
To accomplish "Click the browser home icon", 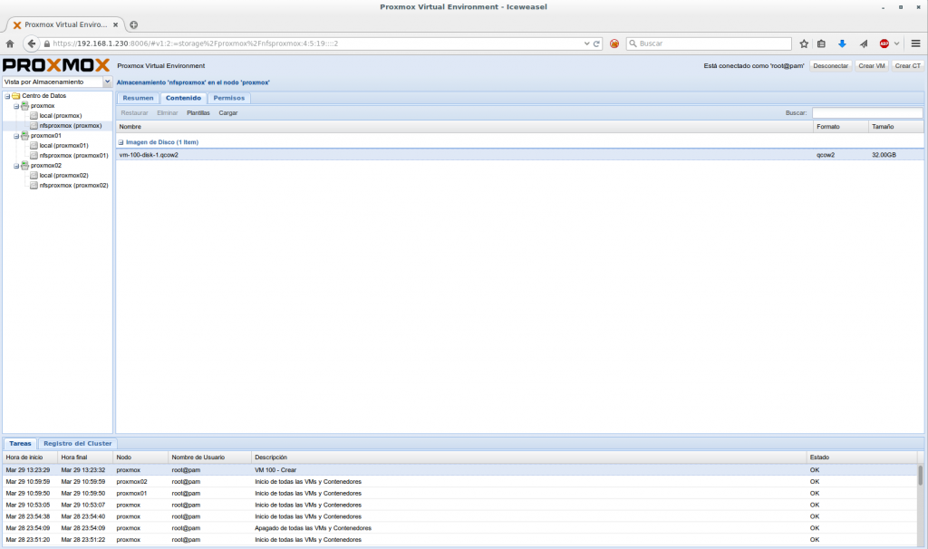I will (10, 43).
